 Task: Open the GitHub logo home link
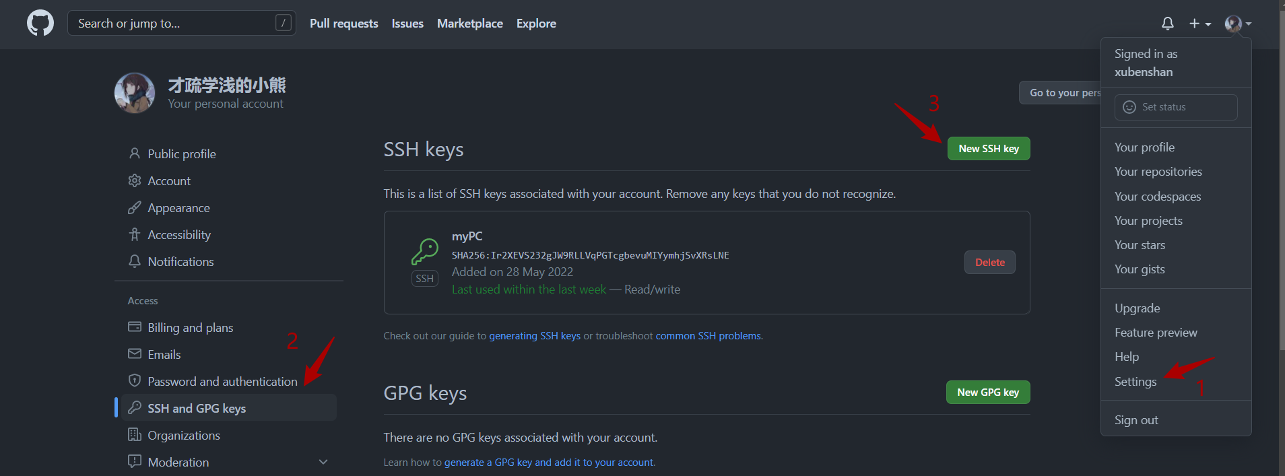40,24
